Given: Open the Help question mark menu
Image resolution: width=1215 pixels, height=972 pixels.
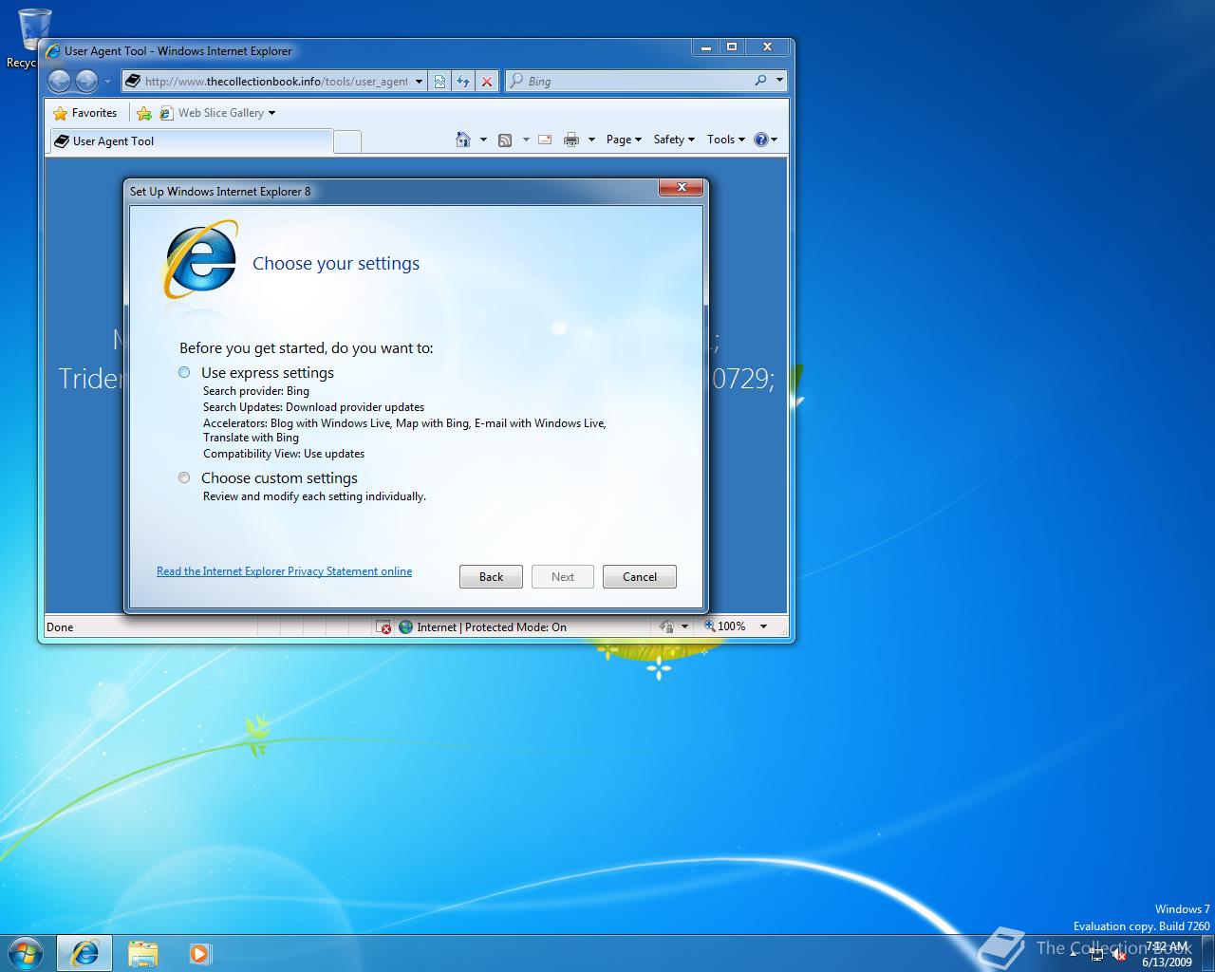Looking at the screenshot, I should 765,140.
